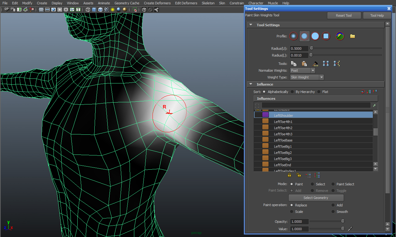The width and height of the screenshot is (396, 237).
Task: Open the brush profile folder browser
Action: coord(352,36)
